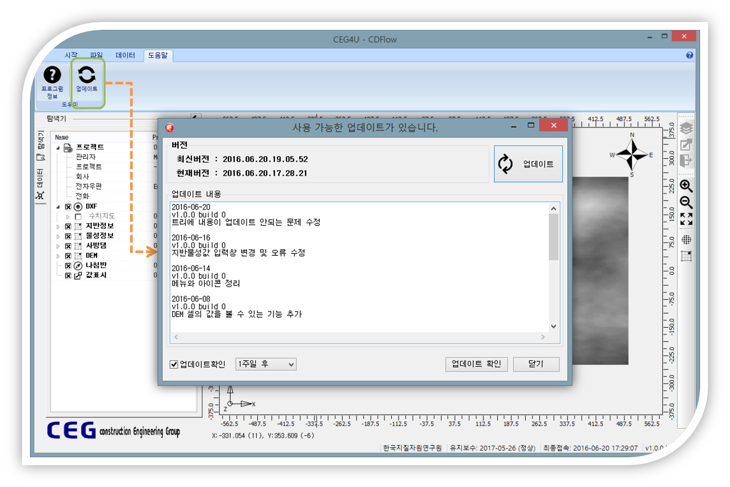Click the large 업데이트 button in dialog
730x487 pixels.
528,164
